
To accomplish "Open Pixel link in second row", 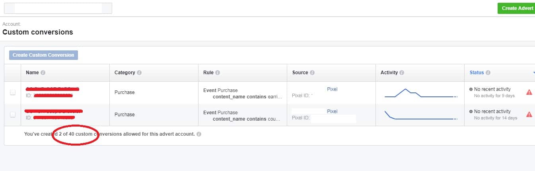I will [332, 111].
